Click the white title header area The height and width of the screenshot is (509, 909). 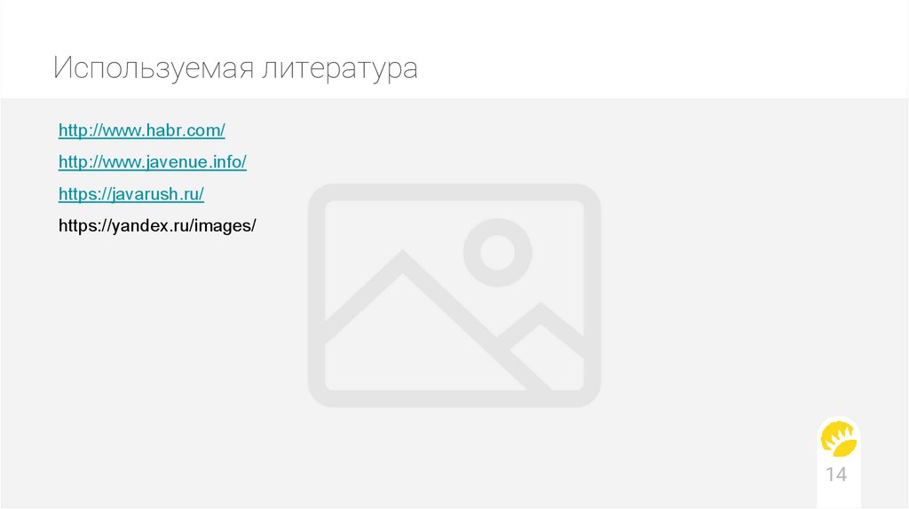pyautogui.click(x=454, y=50)
